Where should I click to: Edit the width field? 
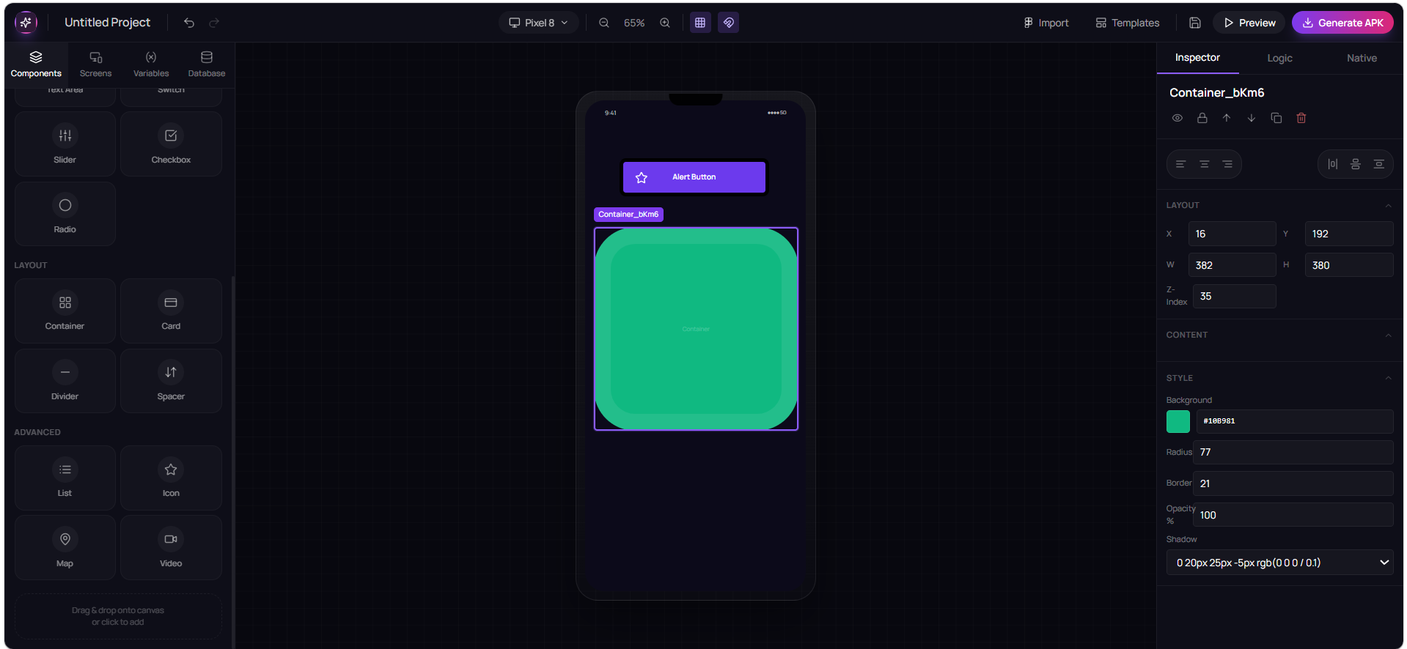[x=1232, y=265]
